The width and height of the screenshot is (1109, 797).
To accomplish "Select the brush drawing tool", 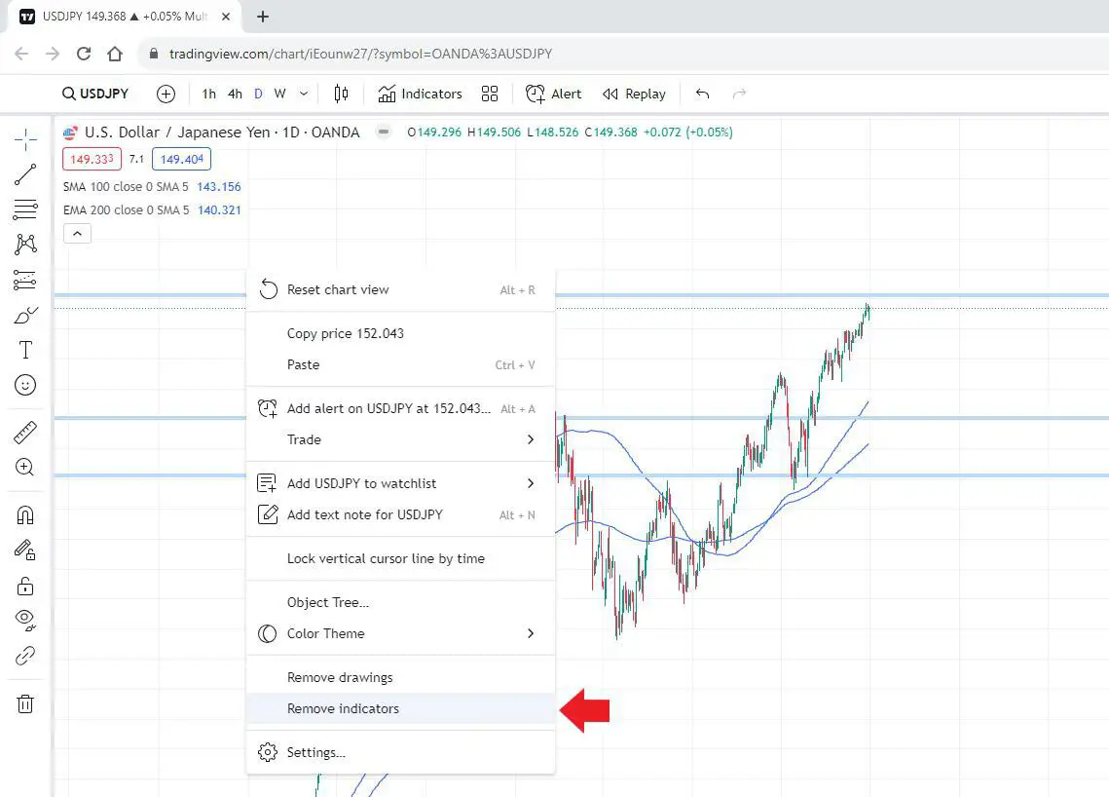I will click(26, 315).
